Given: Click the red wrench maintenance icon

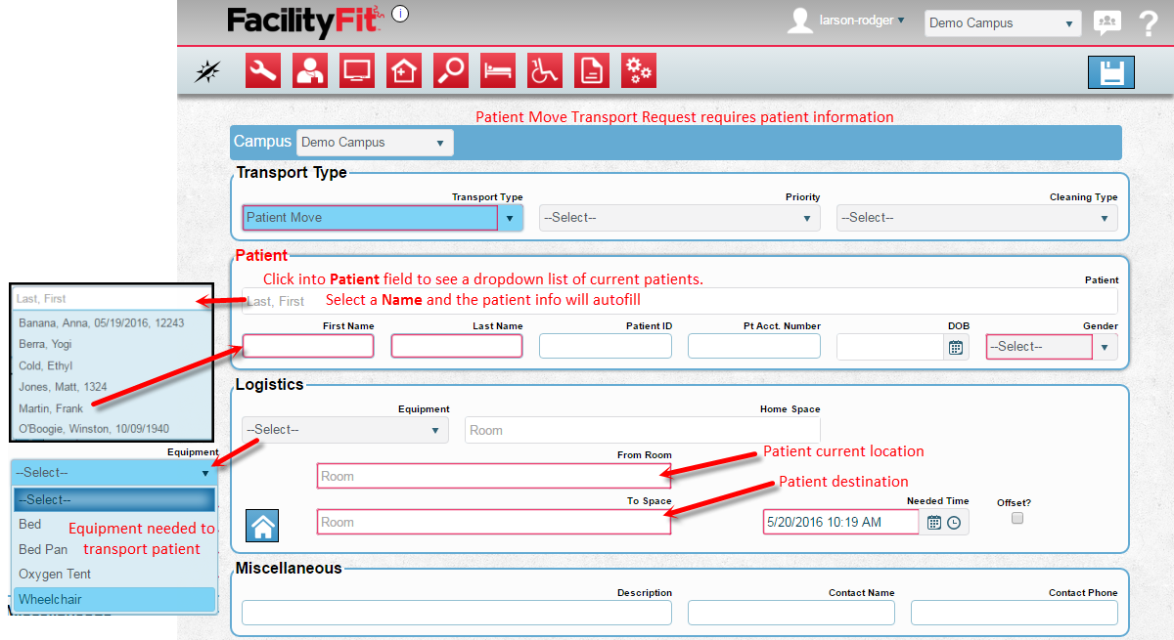Looking at the screenshot, I should tap(262, 70).
